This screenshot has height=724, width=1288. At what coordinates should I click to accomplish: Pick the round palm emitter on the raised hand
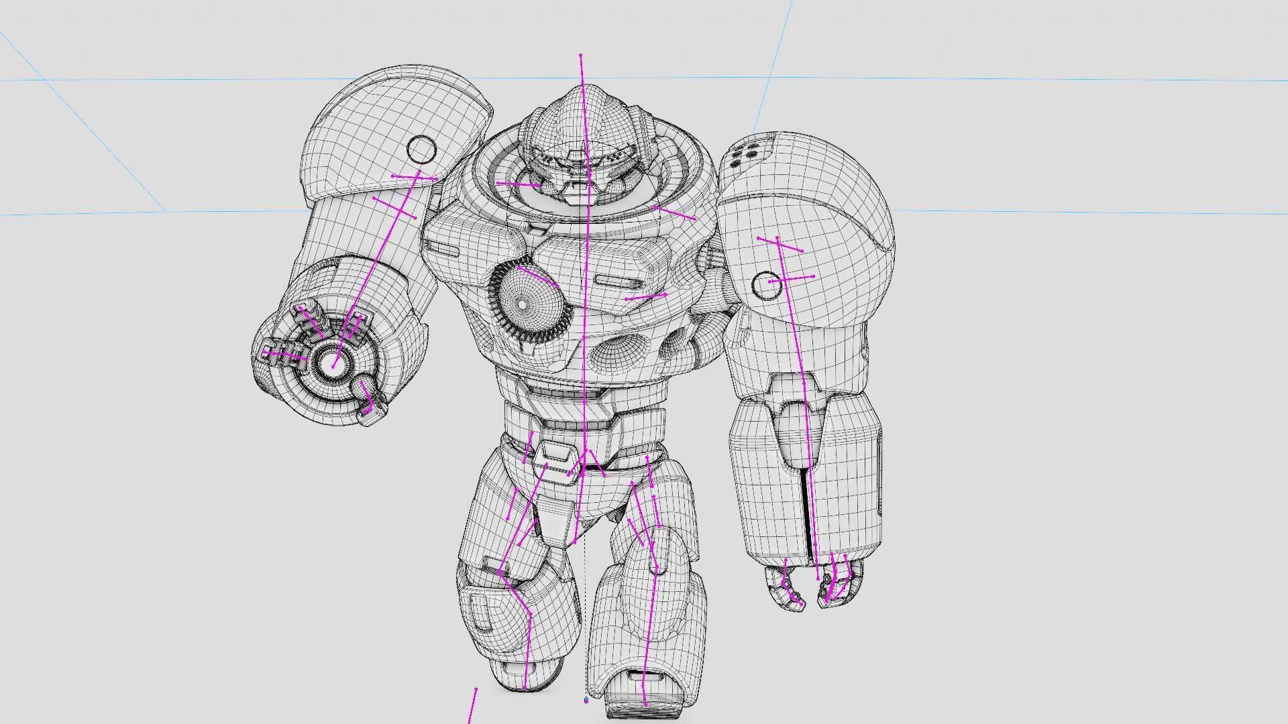click(333, 364)
